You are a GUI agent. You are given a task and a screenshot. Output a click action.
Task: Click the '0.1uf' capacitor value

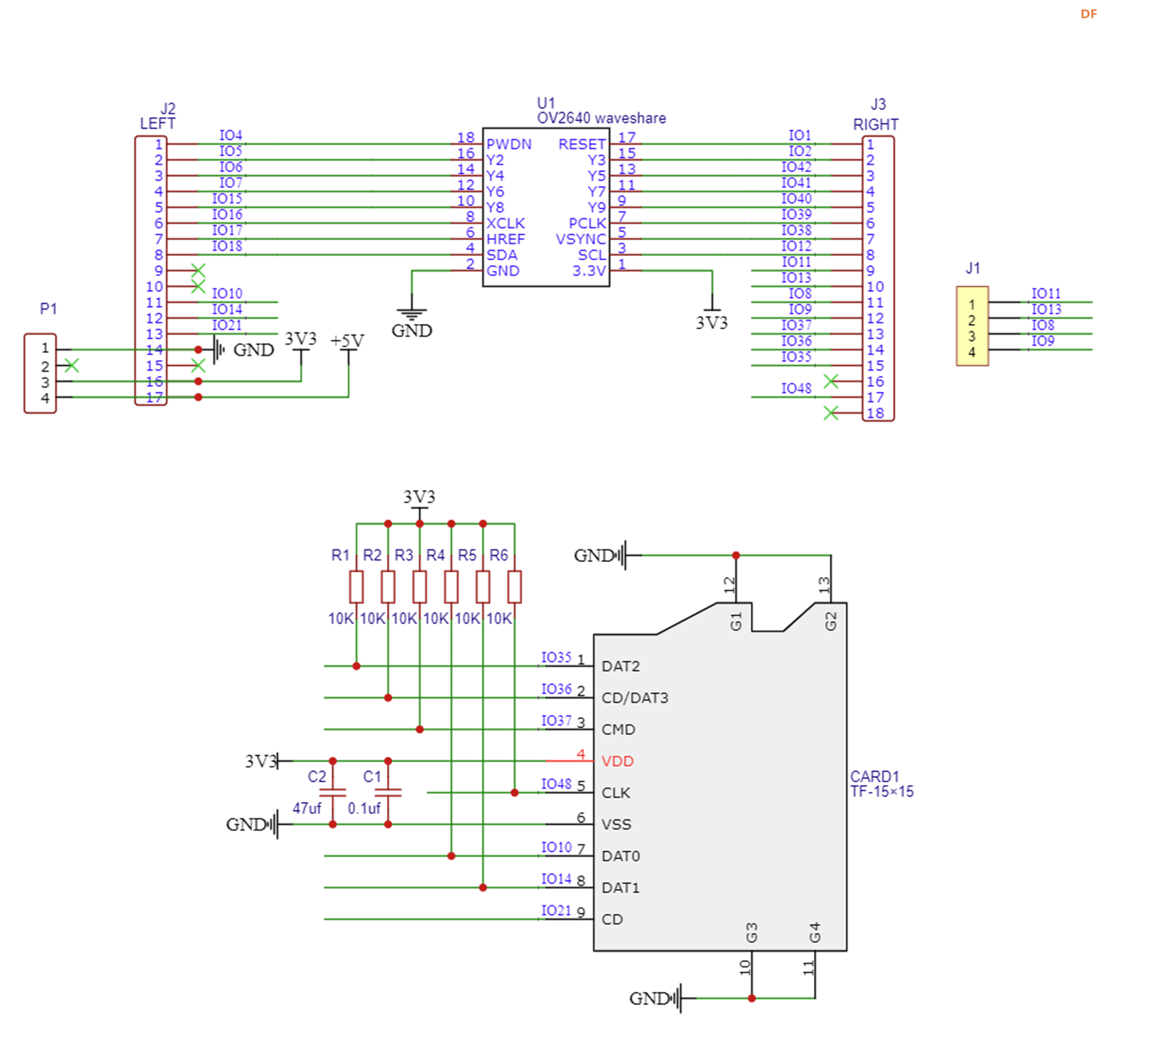[364, 808]
